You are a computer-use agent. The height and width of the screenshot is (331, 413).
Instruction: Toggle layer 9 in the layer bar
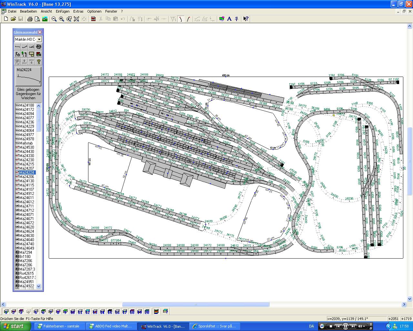[x=65, y=312]
